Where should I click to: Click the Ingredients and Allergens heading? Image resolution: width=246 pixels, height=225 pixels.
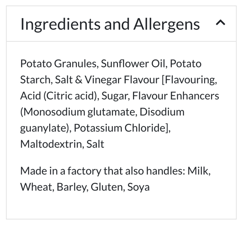coord(110,24)
